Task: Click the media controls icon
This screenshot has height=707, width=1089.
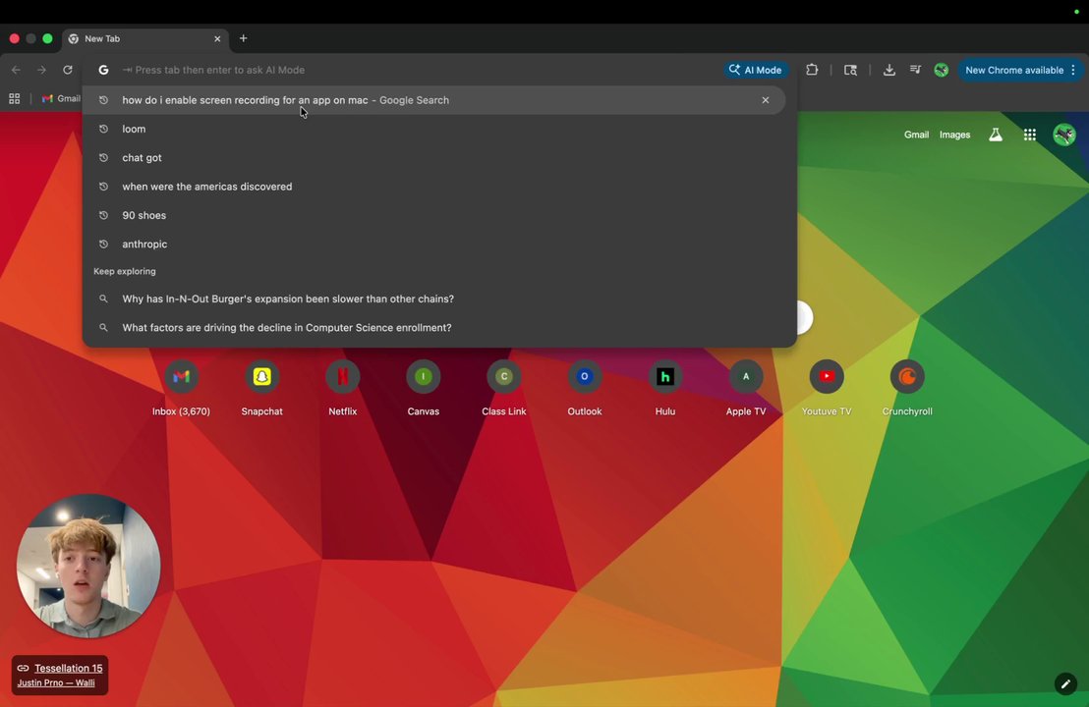Action: click(915, 70)
